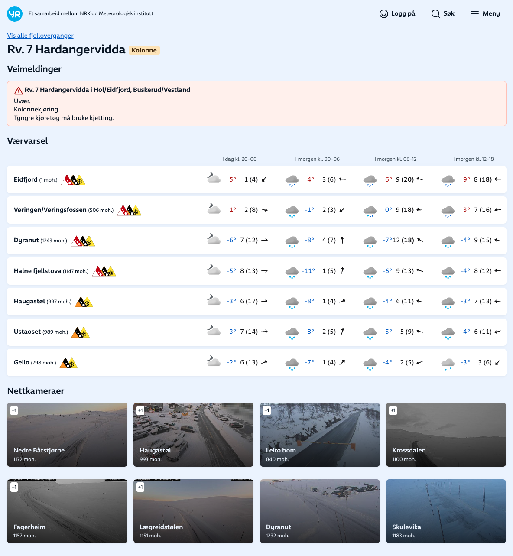The height and width of the screenshot is (556, 513).
Task: Open the Fagerheim webcam thumbnail
Action: tap(67, 511)
